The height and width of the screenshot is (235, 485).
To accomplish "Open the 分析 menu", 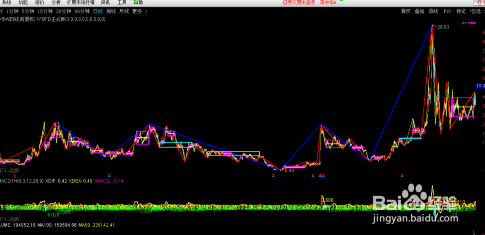I will (x=56, y=3).
